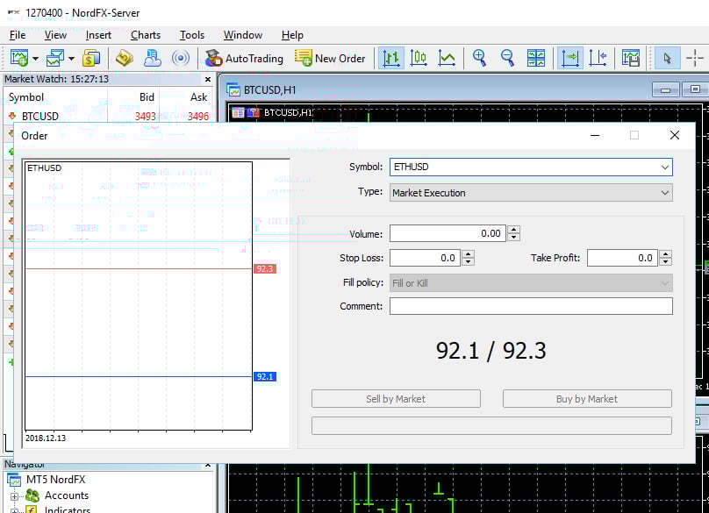The width and height of the screenshot is (709, 513).
Task: Close the Navigator panel
Action: pos(208,465)
